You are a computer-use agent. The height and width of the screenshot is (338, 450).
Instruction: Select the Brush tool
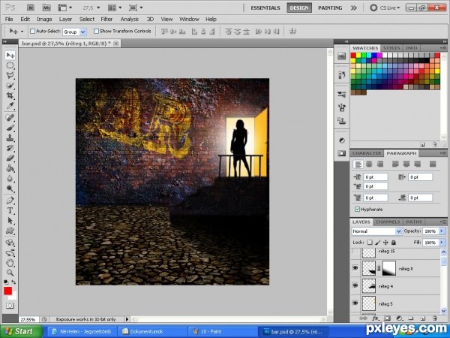pyautogui.click(x=10, y=128)
